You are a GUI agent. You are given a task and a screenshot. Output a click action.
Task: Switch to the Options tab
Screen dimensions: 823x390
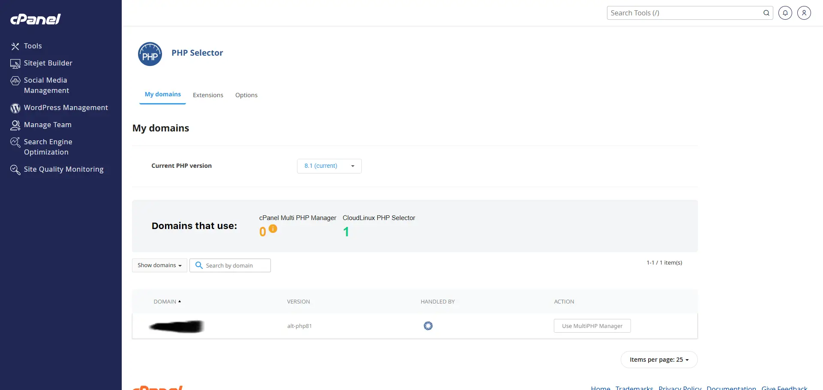pyautogui.click(x=246, y=95)
